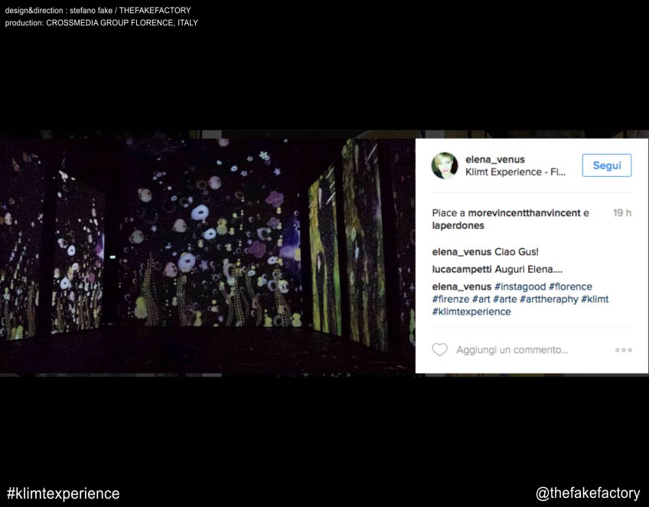Open elena_venus username in post header
The width and height of the screenshot is (649, 507).
tap(494, 159)
